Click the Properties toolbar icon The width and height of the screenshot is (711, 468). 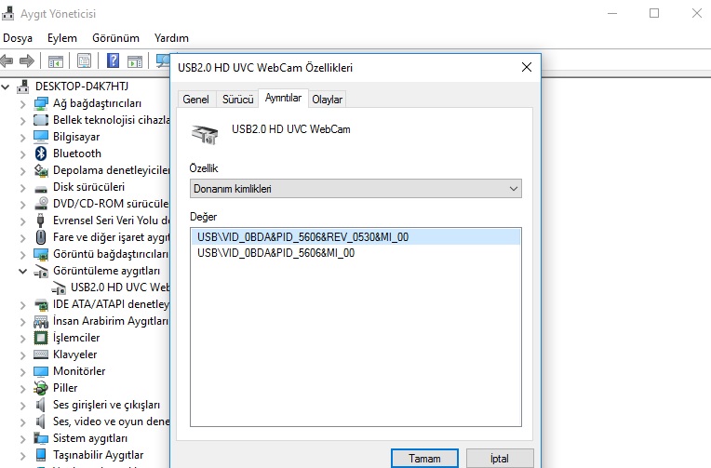click(84, 60)
